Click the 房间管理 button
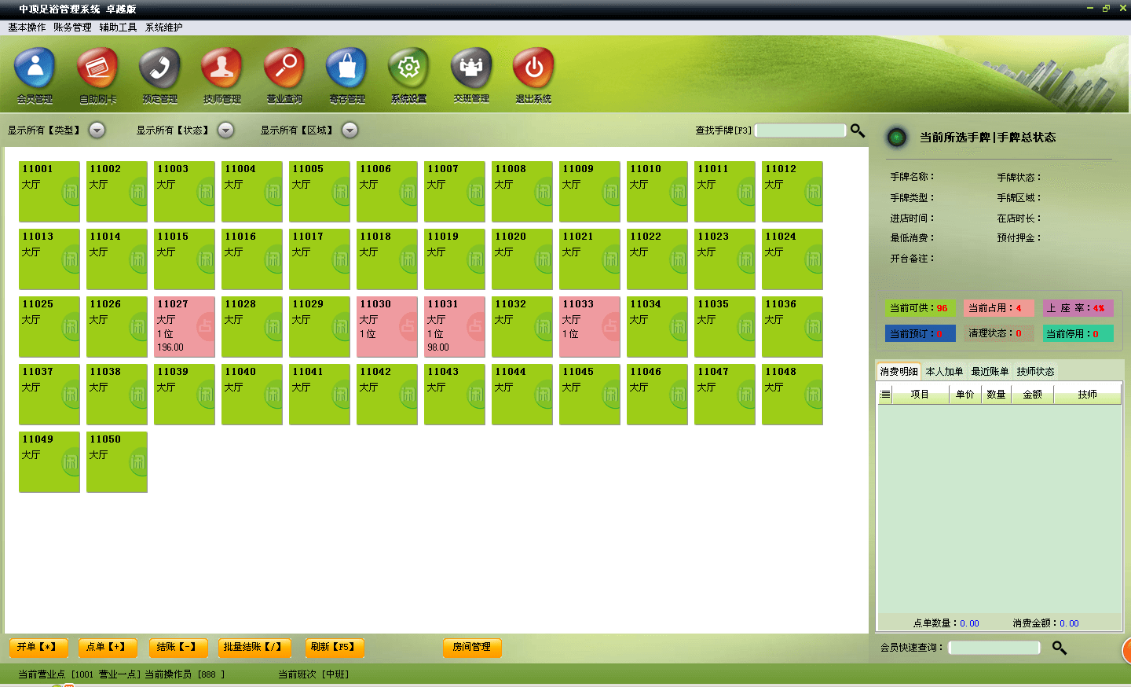Screen dimensions: 1131x687 (x=472, y=647)
